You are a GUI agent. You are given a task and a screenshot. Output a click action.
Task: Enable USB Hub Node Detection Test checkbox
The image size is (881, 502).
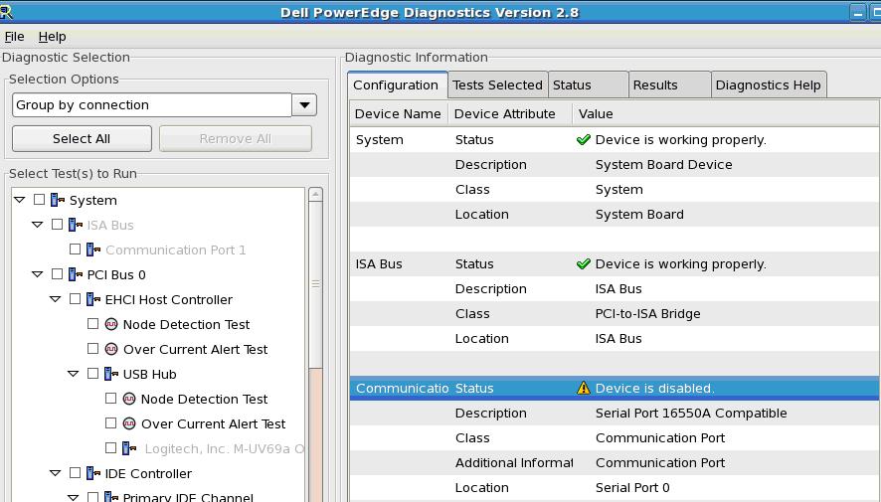[110, 398]
